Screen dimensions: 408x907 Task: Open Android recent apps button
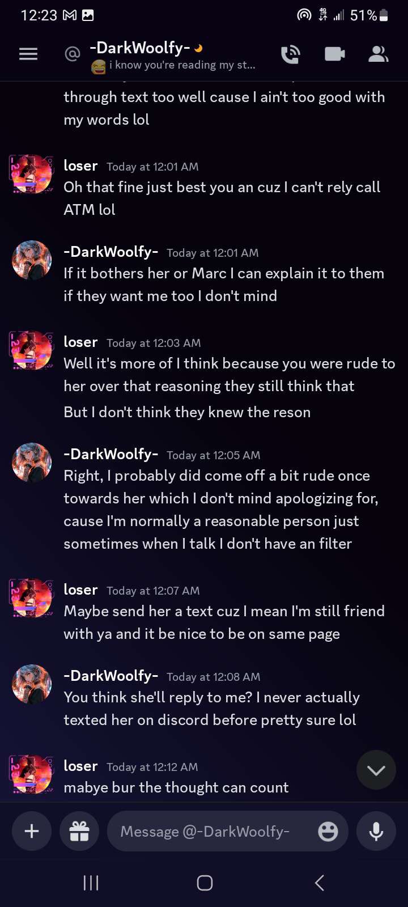click(91, 883)
